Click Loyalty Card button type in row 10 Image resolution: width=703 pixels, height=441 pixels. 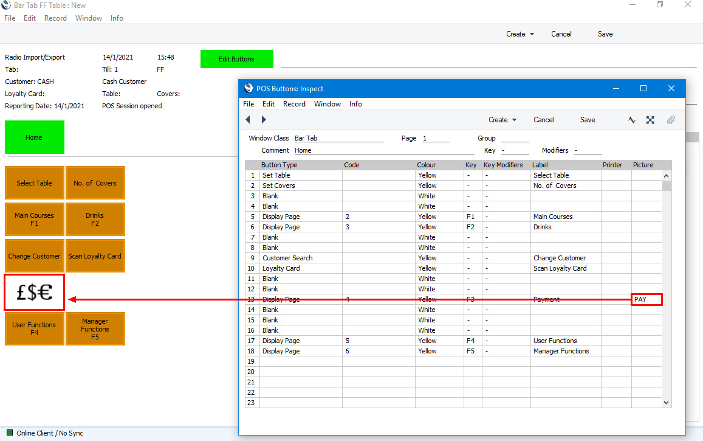click(x=301, y=268)
